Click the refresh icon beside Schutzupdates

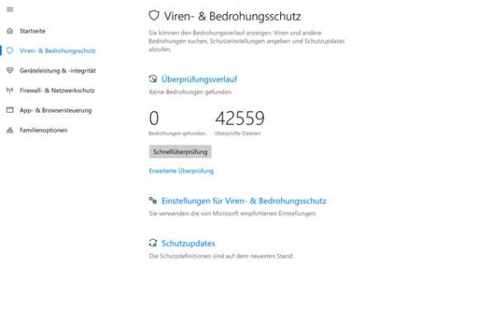point(152,243)
